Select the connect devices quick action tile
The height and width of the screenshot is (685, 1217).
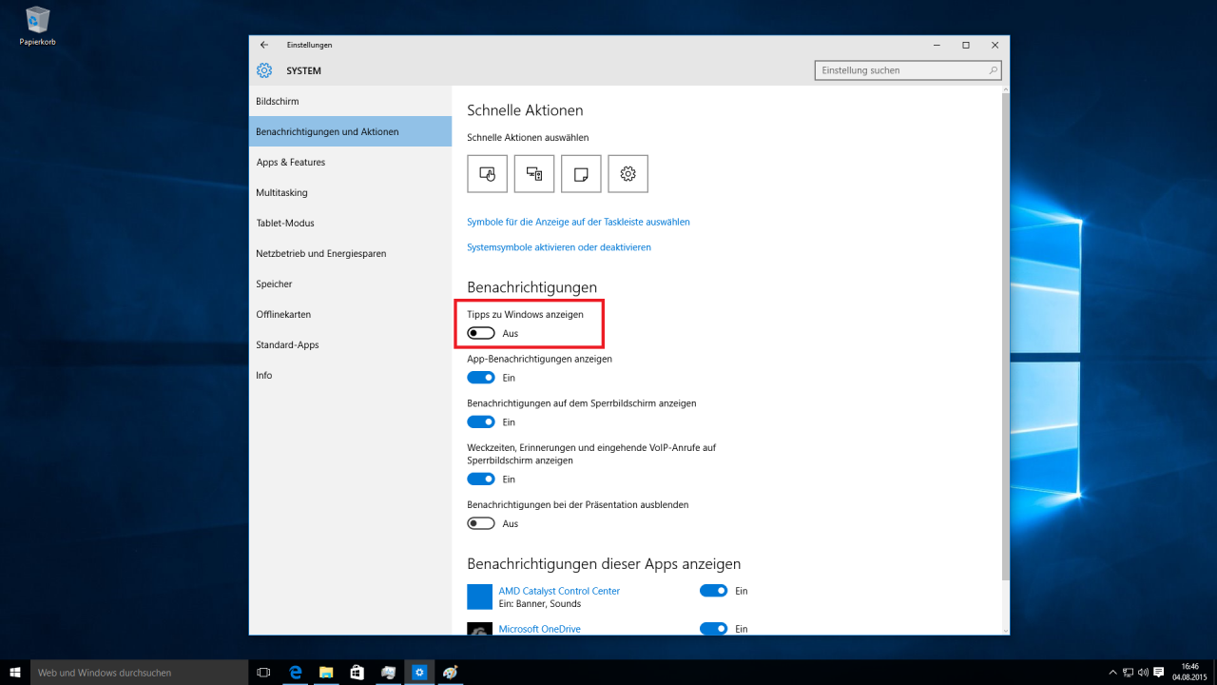[x=534, y=173]
